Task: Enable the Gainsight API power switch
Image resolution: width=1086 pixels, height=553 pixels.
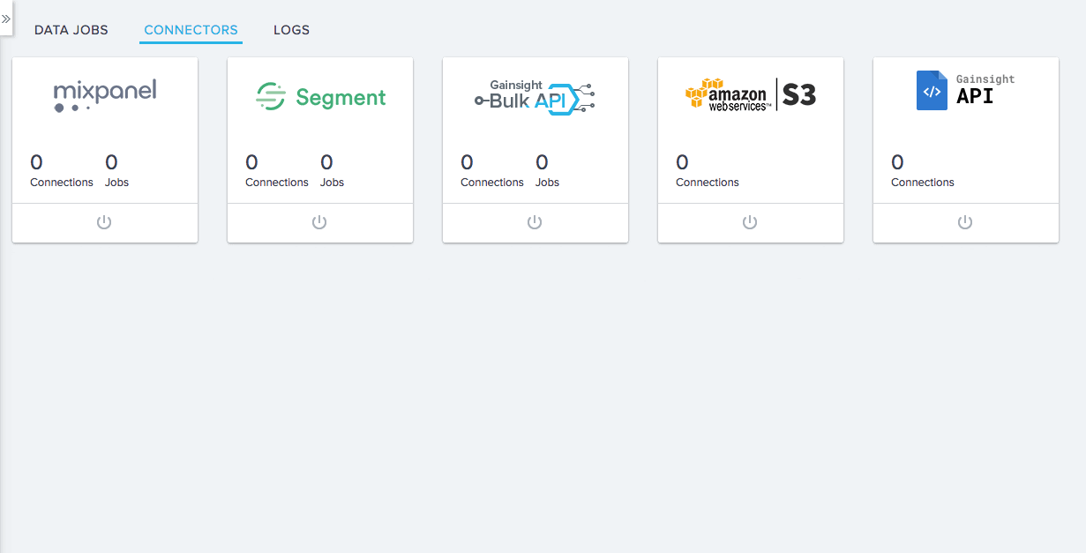Action: point(965,222)
